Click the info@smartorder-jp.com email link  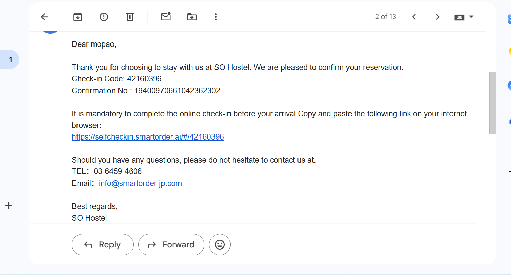pyautogui.click(x=140, y=183)
